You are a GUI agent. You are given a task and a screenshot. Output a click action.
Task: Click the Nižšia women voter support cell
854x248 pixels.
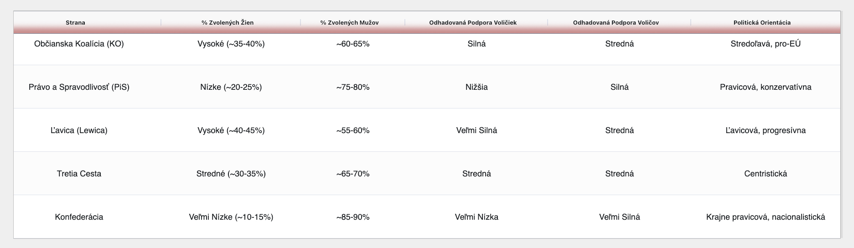tap(476, 87)
